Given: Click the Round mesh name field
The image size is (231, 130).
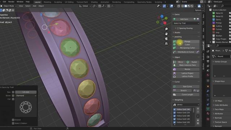Looking at the screenshot, I should tap(223, 56).
